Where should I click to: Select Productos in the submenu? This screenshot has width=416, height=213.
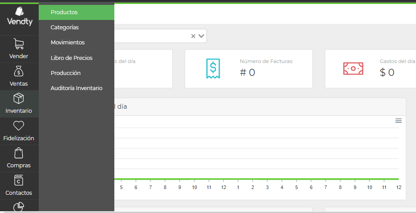pyautogui.click(x=77, y=12)
